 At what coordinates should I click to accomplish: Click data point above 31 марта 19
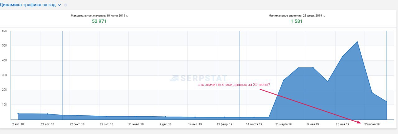click(x=283, y=80)
